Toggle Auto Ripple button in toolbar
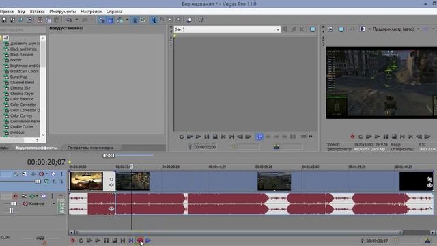Screen dimensions: 437x246 coord(120,20)
